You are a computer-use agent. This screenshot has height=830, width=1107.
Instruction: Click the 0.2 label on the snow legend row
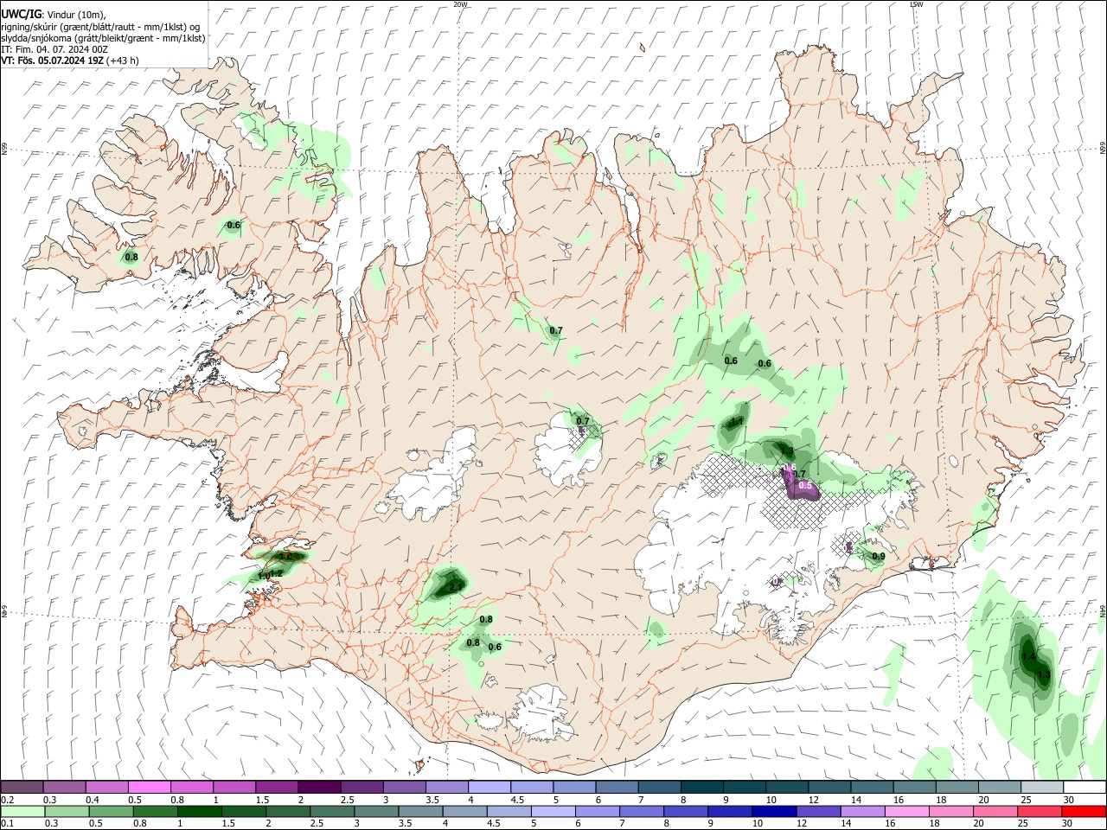point(8,800)
